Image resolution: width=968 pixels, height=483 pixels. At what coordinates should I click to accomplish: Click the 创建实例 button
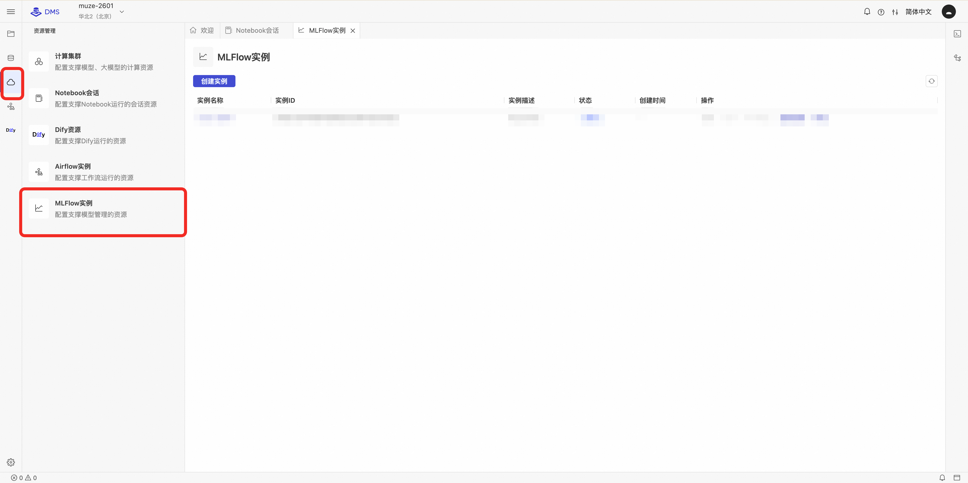(x=214, y=81)
